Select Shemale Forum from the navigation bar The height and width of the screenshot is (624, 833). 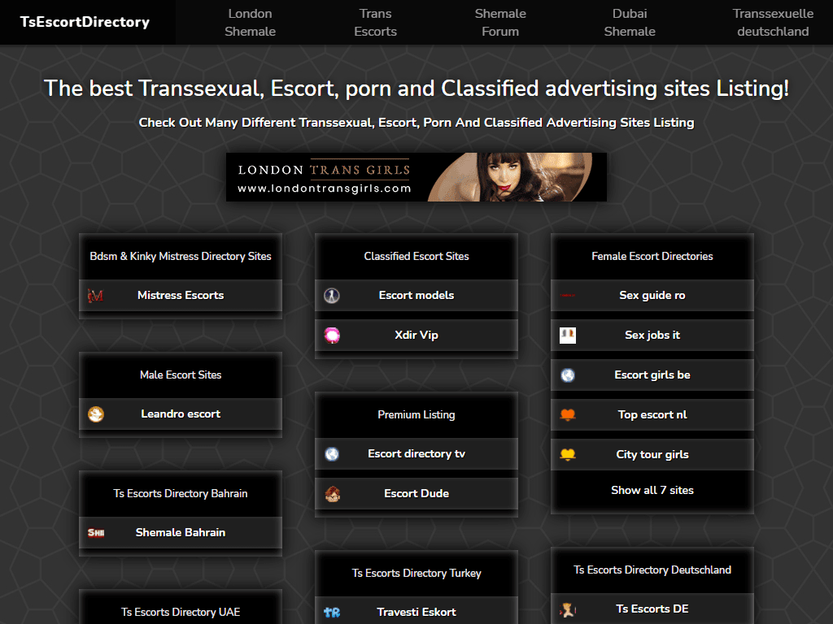point(500,22)
